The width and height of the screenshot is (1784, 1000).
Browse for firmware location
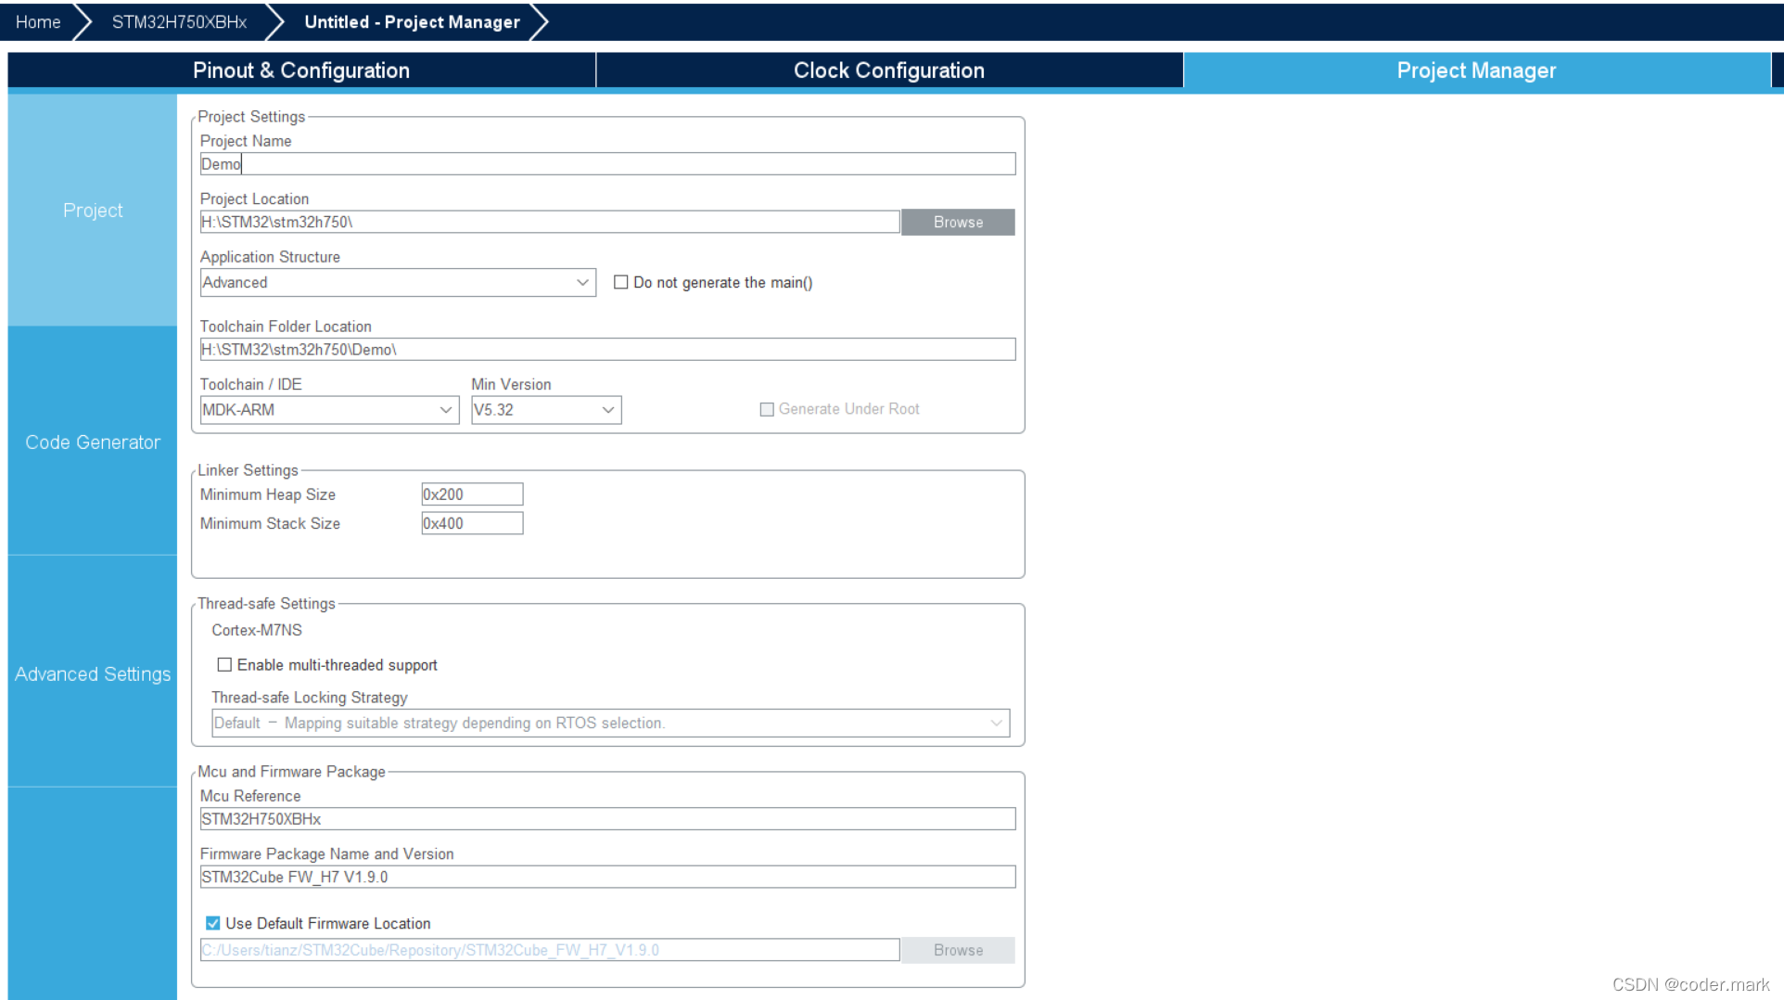958,951
